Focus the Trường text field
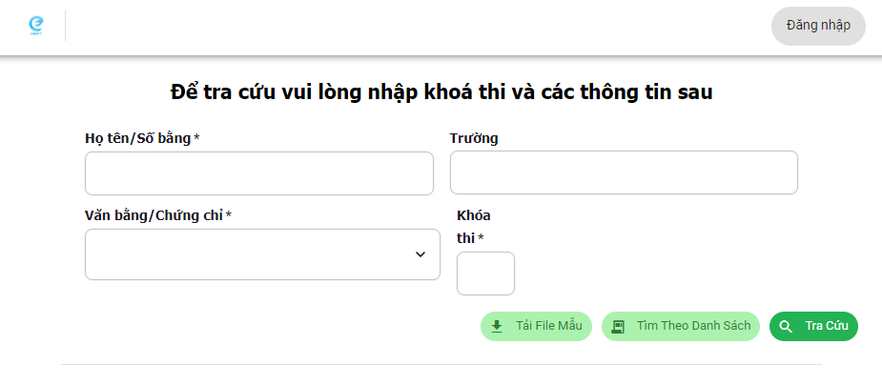882x385 pixels. pyautogui.click(x=624, y=172)
